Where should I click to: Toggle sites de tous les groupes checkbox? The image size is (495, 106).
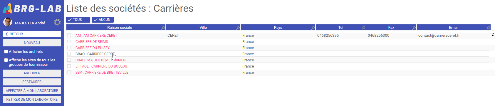pos(6,60)
